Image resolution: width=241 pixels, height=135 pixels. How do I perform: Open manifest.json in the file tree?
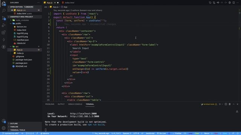pos(23,40)
